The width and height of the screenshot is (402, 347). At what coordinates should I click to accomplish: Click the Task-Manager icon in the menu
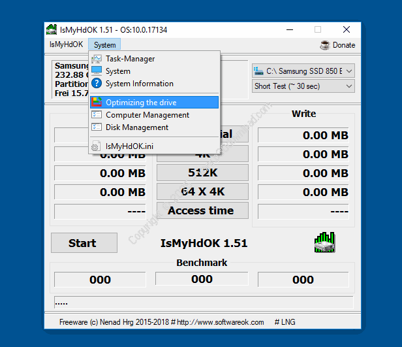click(x=97, y=59)
